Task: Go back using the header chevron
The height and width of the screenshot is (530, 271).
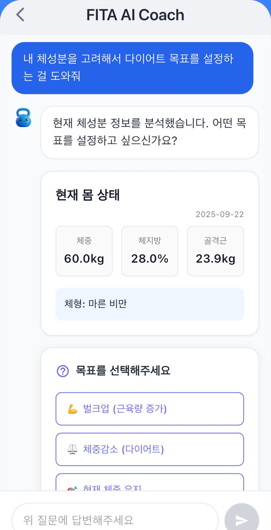Action: pos(20,15)
